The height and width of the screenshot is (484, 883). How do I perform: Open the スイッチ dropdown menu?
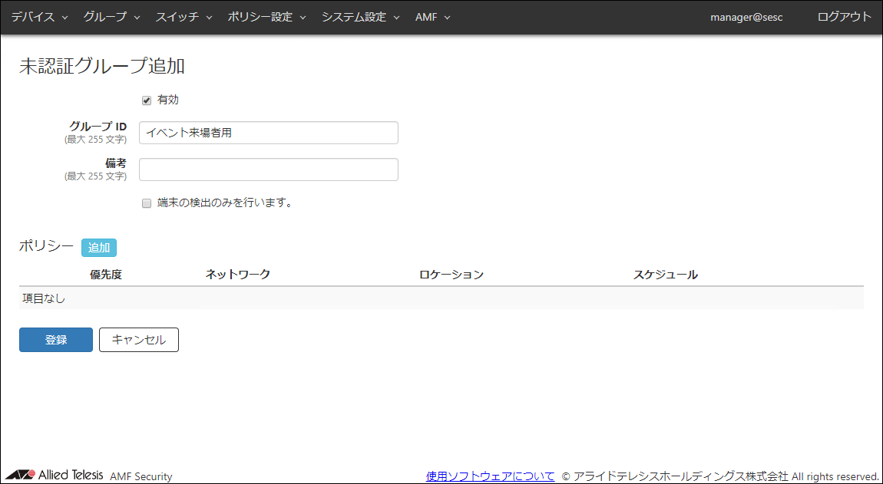coord(183,17)
